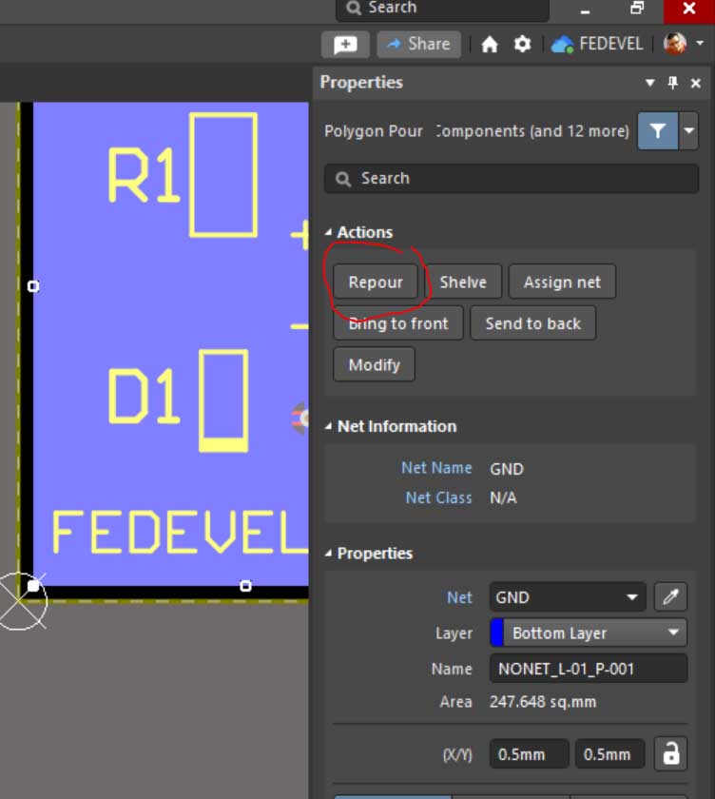Image resolution: width=715 pixels, height=799 pixels.
Task: Pin the Properties panel
Action: [x=673, y=83]
